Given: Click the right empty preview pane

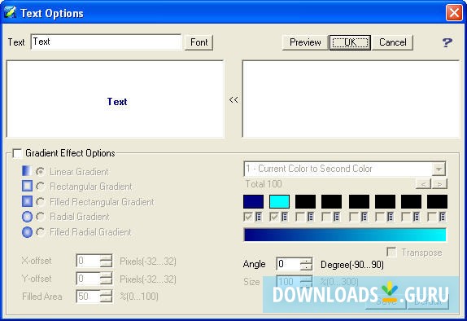Looking at the screenshot, I should 351,99.
